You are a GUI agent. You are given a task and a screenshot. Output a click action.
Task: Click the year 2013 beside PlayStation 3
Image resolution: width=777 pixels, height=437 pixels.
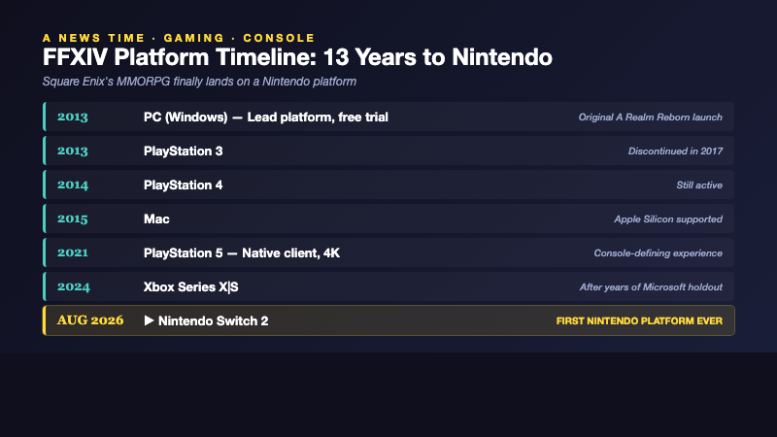click(72, 151)
